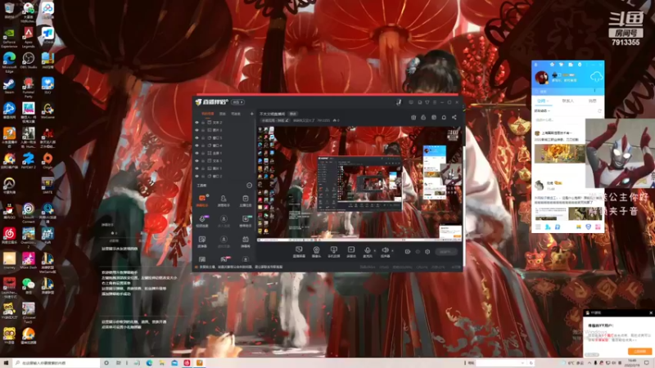Click the taskbar search box

point(56,363)
